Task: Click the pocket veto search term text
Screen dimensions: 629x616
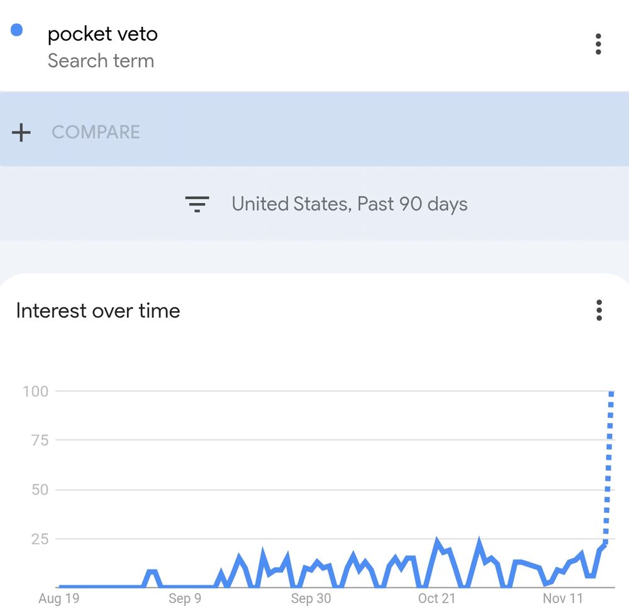Action: coord(102,34)
